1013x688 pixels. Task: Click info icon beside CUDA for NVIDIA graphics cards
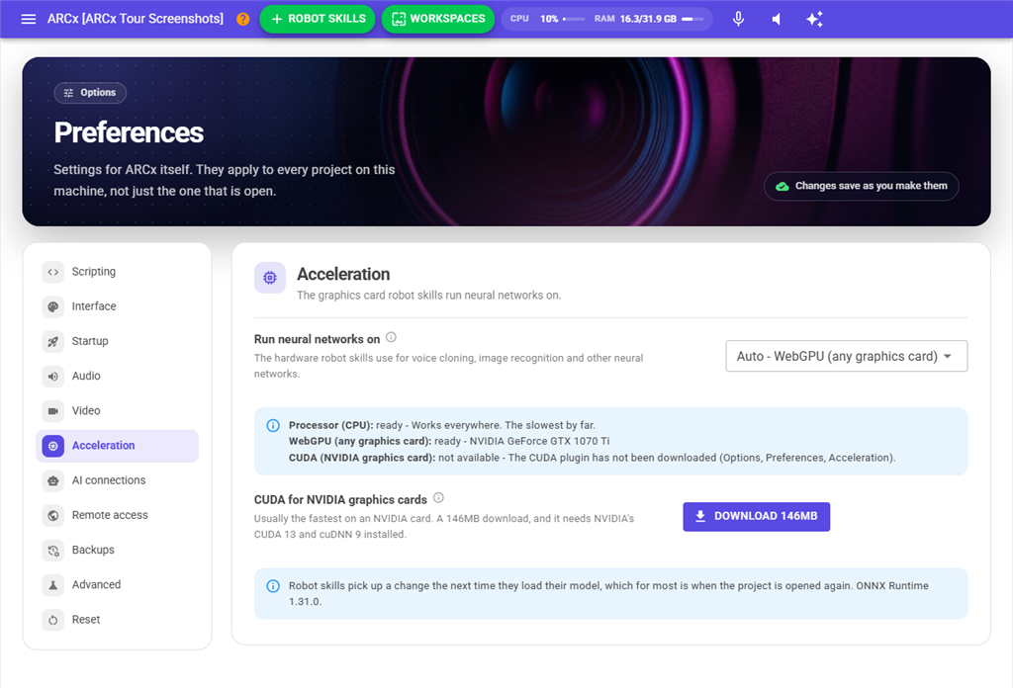point(438,497)
